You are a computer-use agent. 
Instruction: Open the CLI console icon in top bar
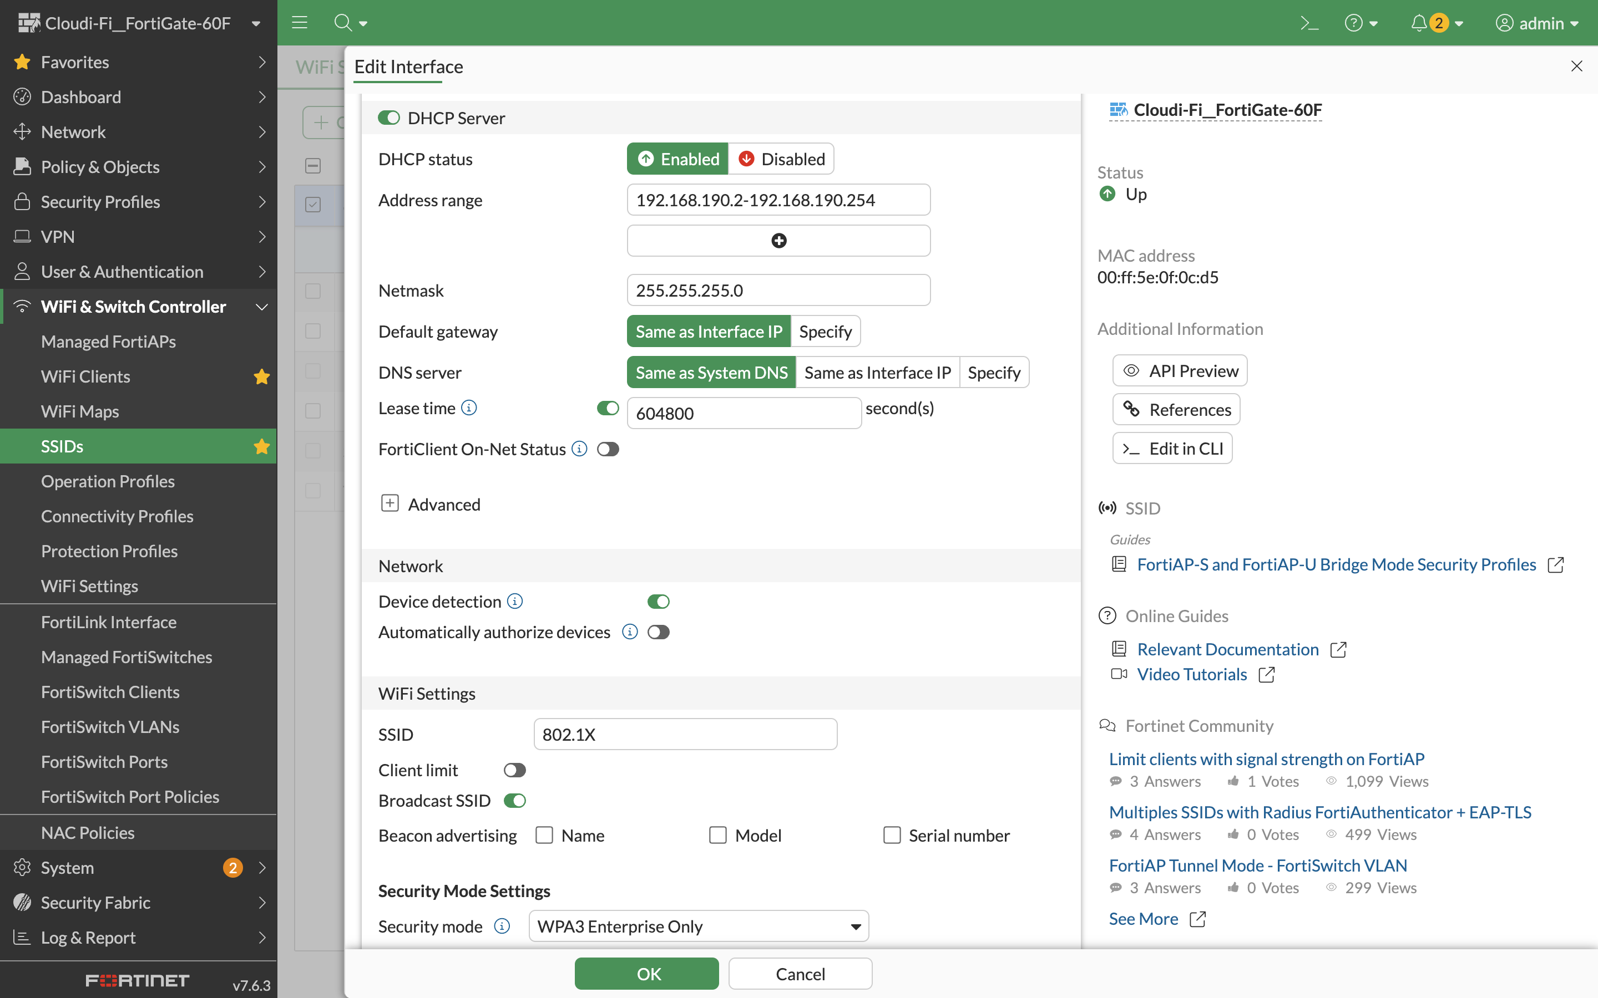pos(1309,23)
